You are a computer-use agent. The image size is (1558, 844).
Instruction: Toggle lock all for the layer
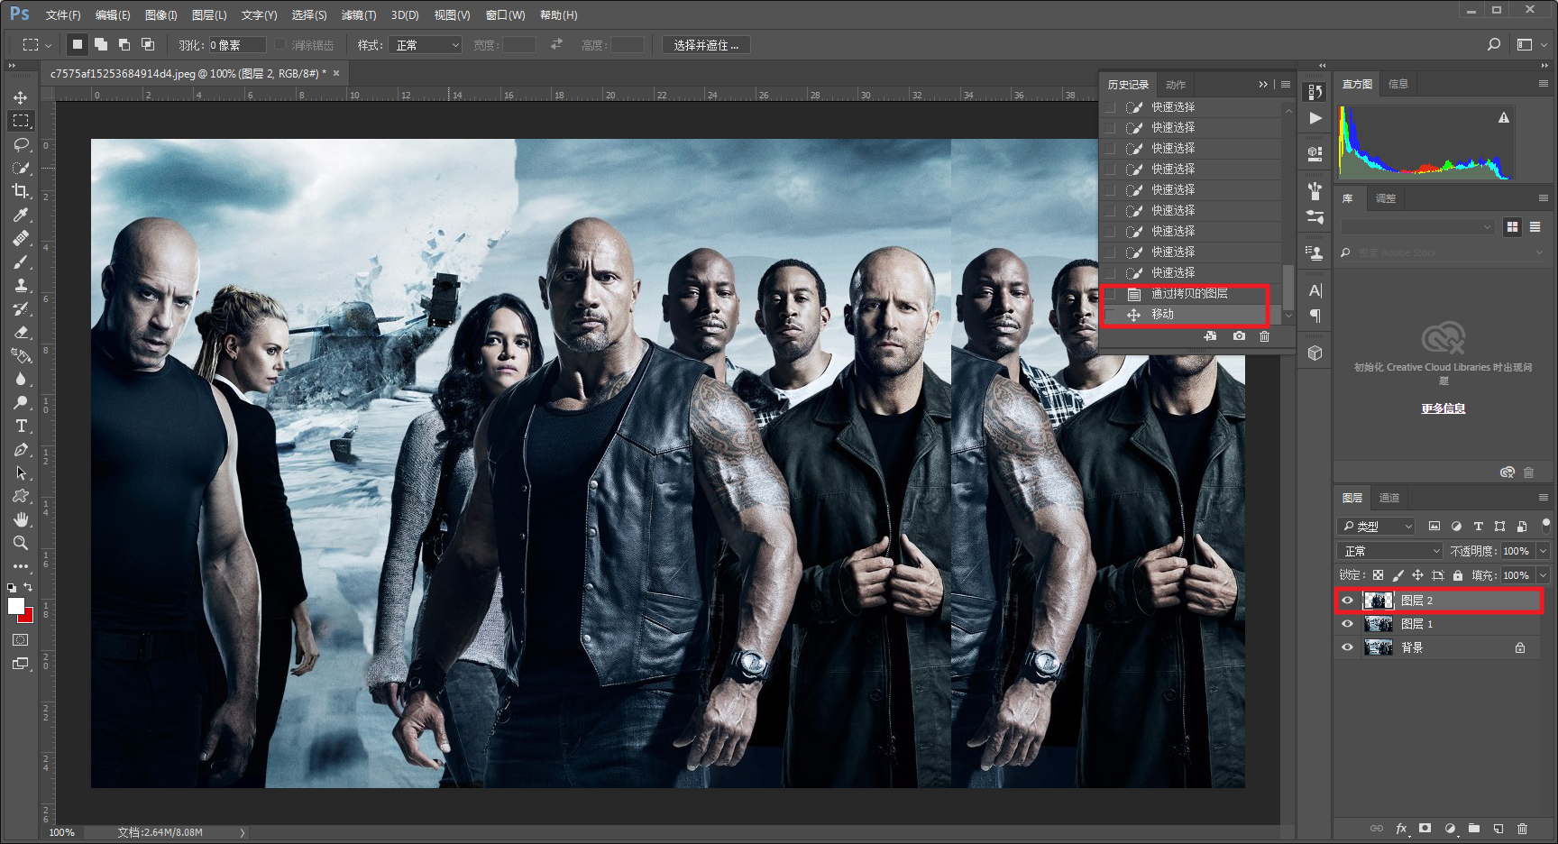1457,575
